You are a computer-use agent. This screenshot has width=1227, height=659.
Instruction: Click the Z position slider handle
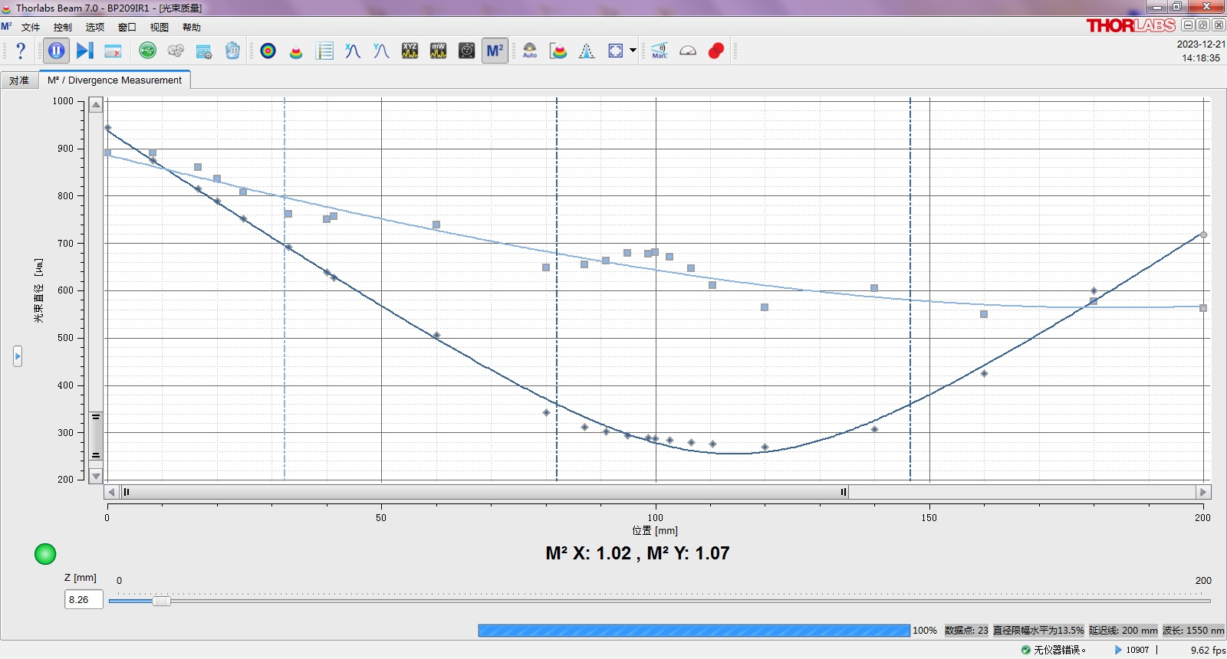pos(161,601)
